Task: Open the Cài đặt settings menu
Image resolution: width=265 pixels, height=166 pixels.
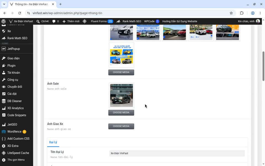Action: pos(17,94)
